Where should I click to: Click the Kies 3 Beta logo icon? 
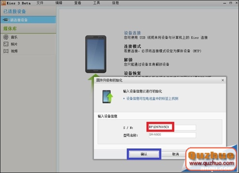click(x=3, y=3)
